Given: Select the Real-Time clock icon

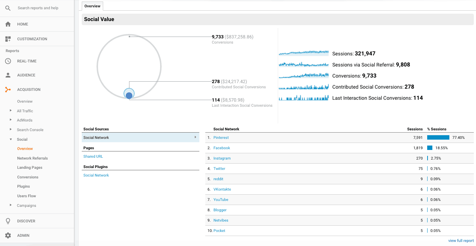Looking at the screenshot, I should [8, 61].
